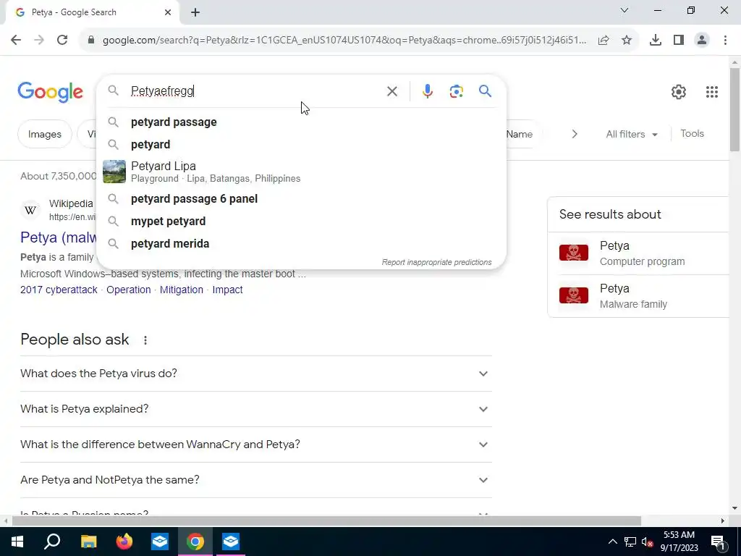Show hidden system tray icons
The width and height of the screenshot is (741, 556).
[612, 542]
